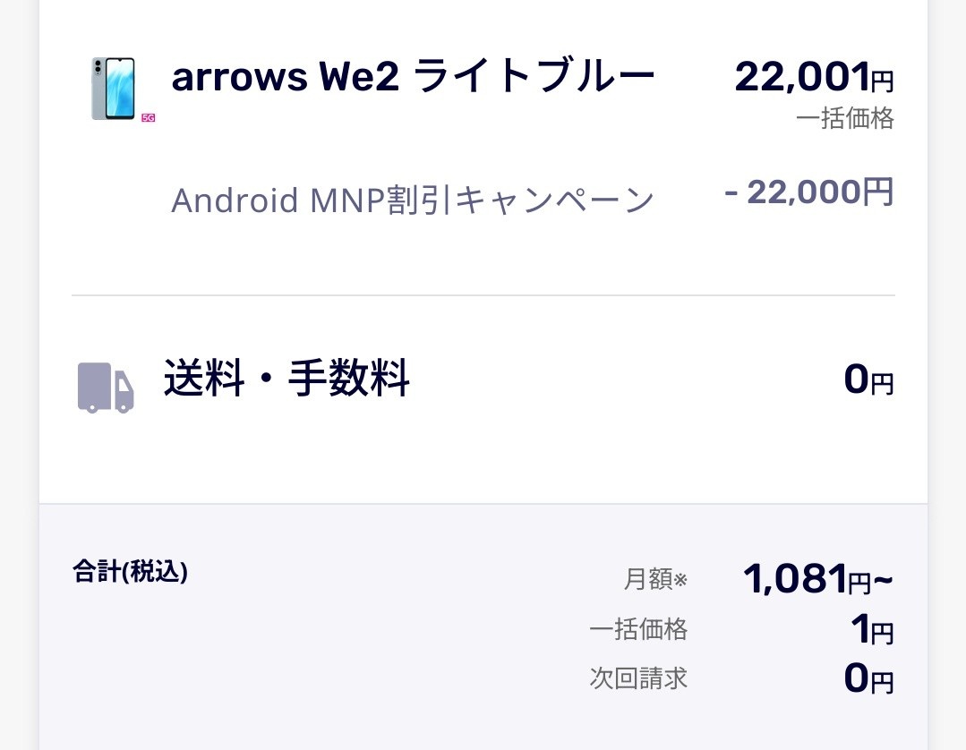
Task: Click the 次回請求 label
Action: [x=638, y=678]
